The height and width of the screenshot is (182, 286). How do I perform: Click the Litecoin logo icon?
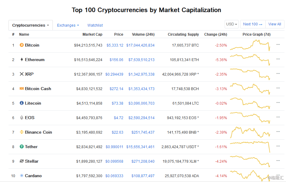point(22,103)
